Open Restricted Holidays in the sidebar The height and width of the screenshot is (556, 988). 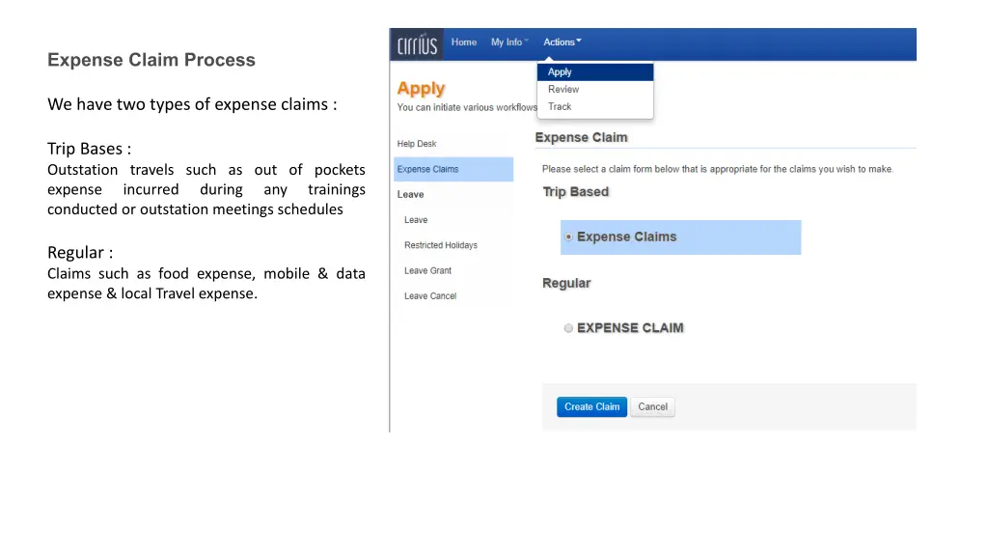(x=441, y=245)
